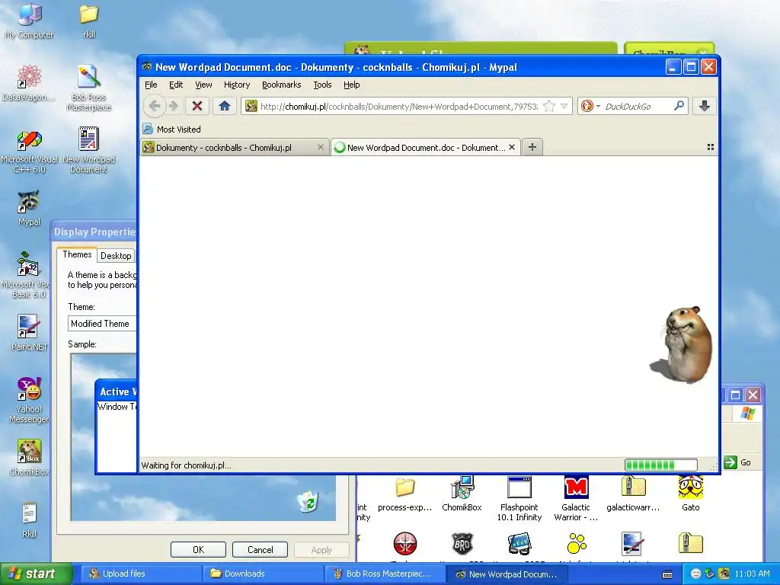This screenshot has width=780, height=585.
Task: Click Go in Downloads window
Action: pyautogui.click(x=737, y=462)
